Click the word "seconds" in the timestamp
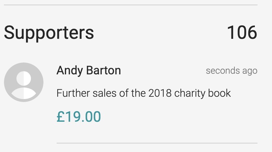 tap(223, 71)
